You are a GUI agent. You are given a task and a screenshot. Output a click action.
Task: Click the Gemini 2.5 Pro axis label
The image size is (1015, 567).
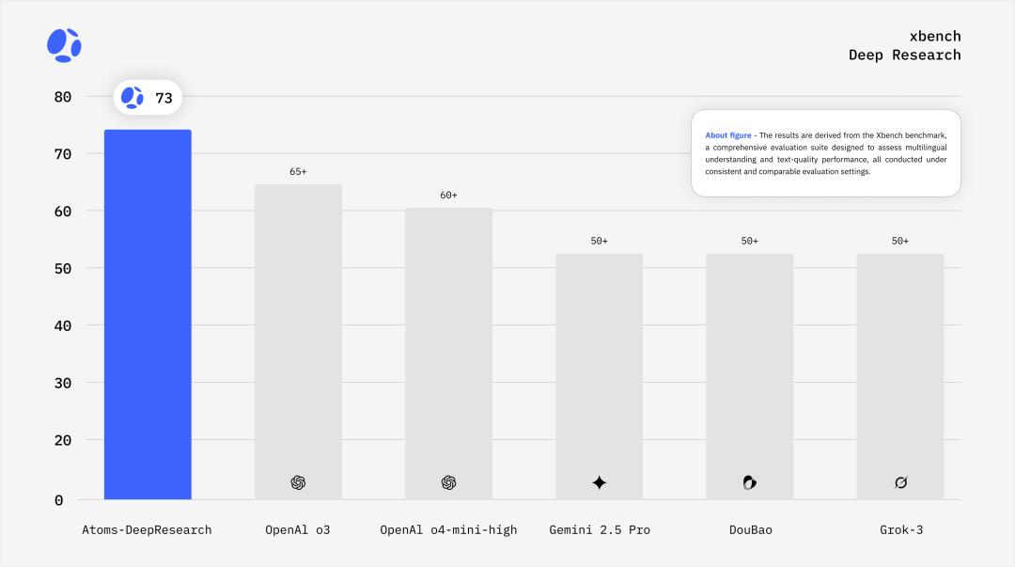pyautogui.click(x=600, y=529)
